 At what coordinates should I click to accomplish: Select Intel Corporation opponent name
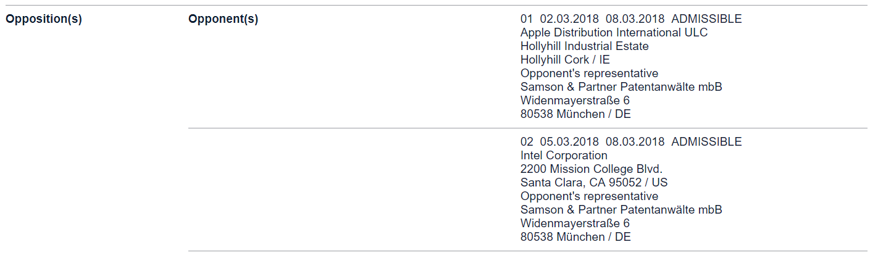pos(564,156)
